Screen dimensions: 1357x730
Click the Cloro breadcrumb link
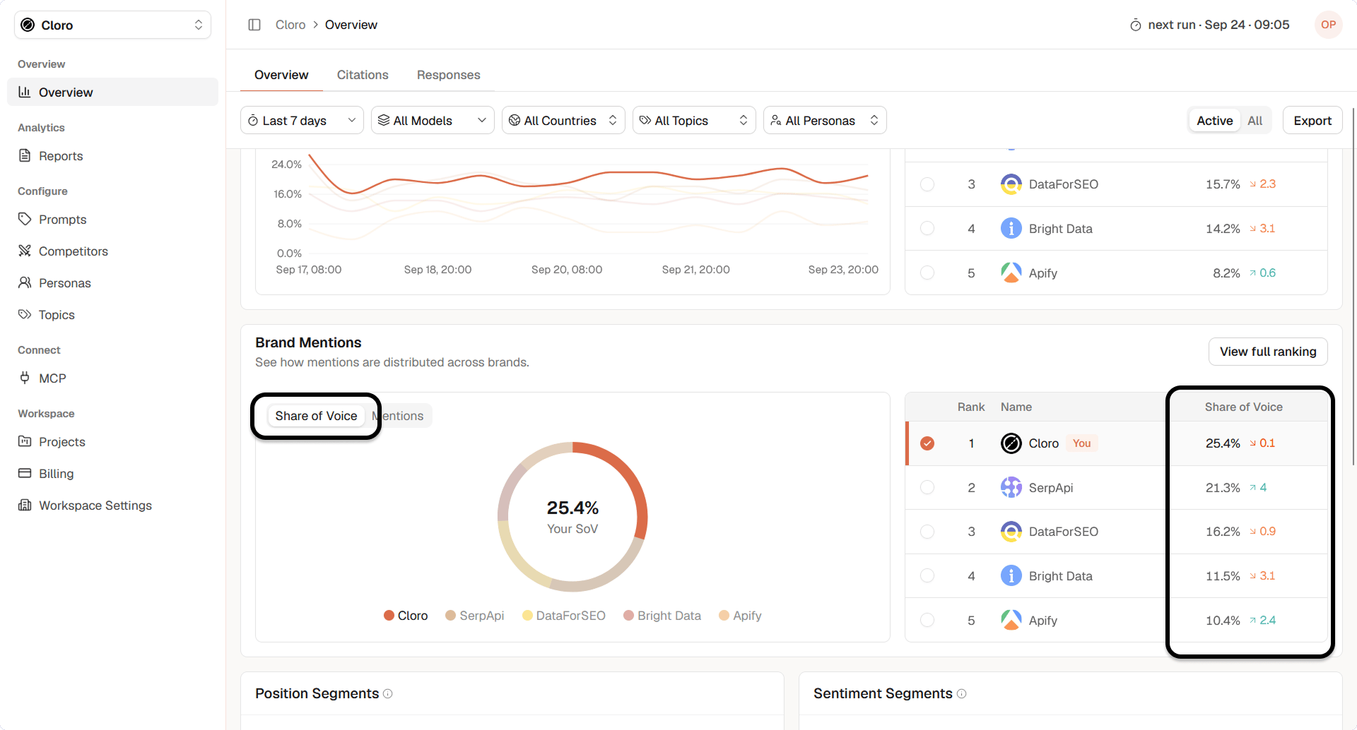290,25
